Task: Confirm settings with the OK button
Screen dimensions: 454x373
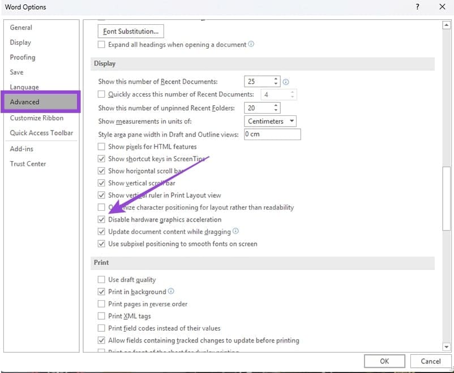Action: (384, 361)
